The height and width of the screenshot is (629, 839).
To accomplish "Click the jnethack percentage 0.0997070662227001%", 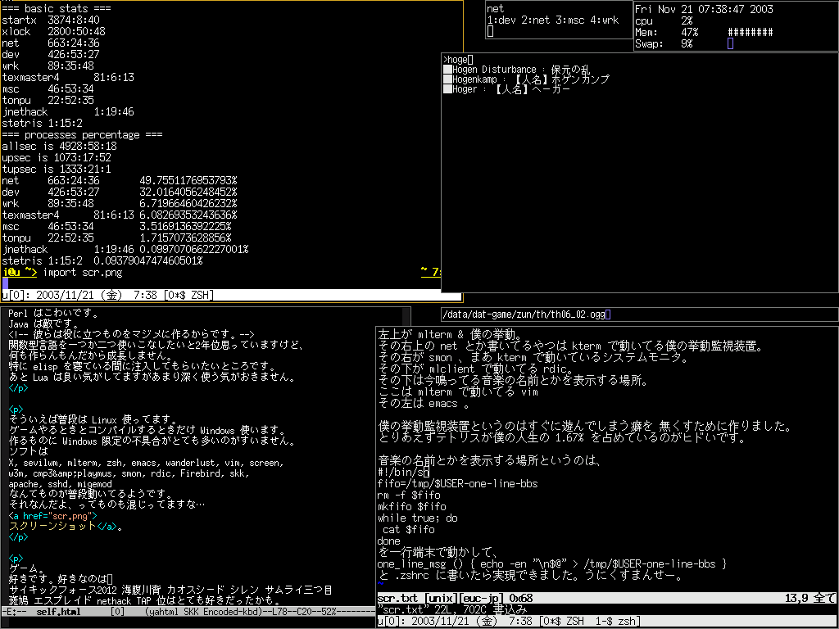I will (x=194, y=249).
